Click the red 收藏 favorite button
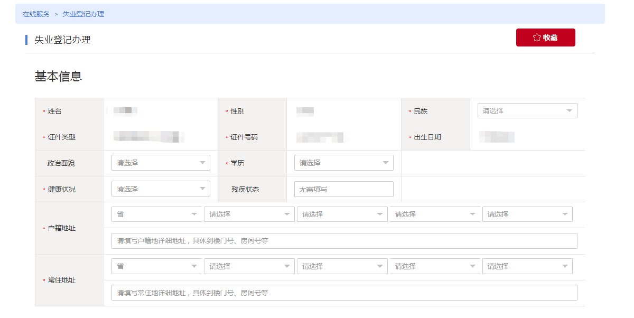 point(545,38)
